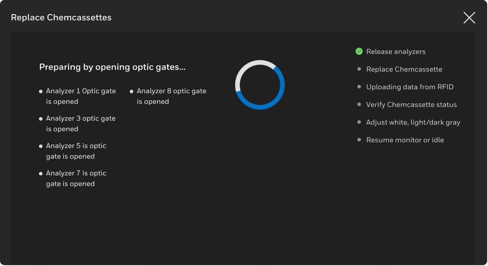
Task: Click the Analyzer 5 optic gate status text
Action: [76, 151]
